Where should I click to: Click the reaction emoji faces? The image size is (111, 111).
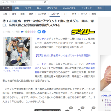tap(31, 32)
